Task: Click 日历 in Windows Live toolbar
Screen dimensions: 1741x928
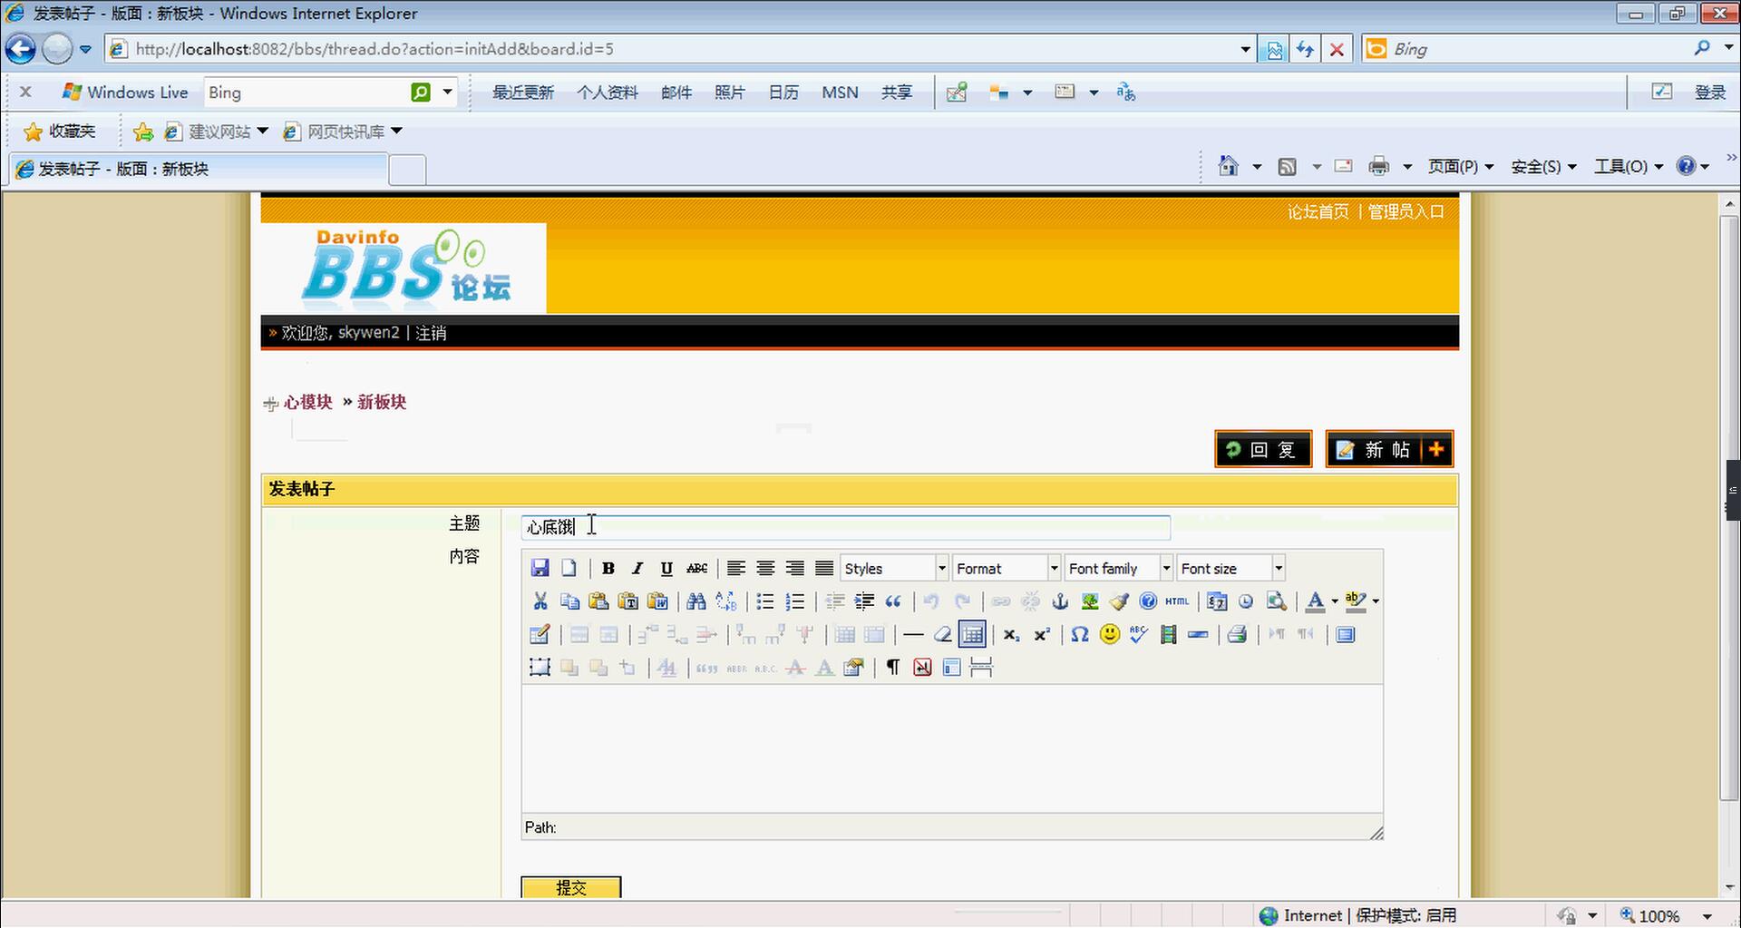Action: pyautogui.click(x=783, y=93)
